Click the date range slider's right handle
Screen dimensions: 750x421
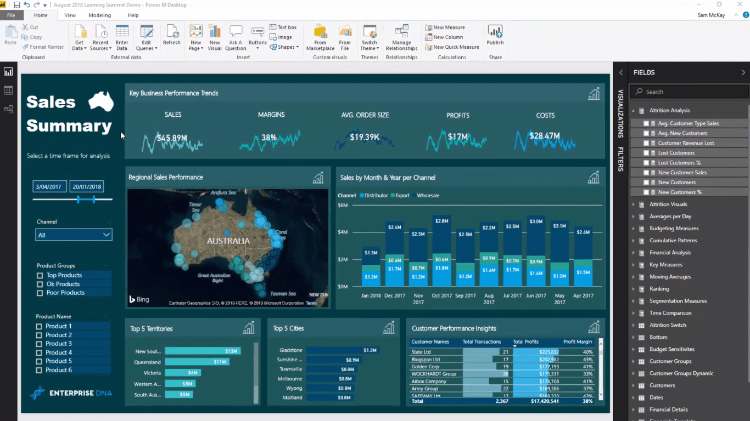[94, 200]
